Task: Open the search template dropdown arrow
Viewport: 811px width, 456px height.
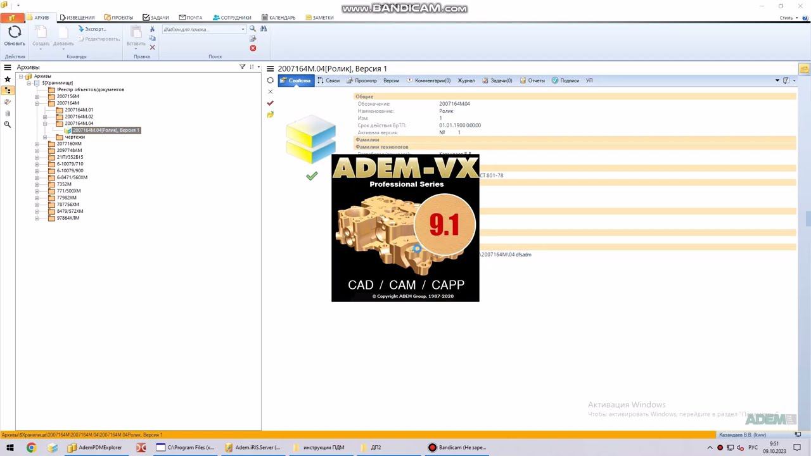Action: [x=243, y=29]
